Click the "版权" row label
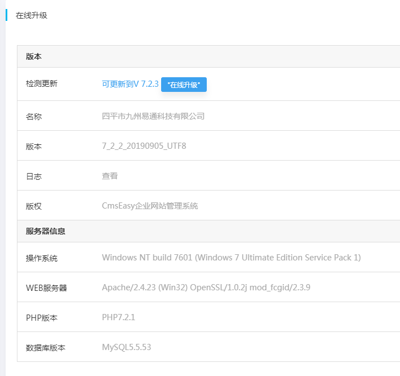 (34, 206)
